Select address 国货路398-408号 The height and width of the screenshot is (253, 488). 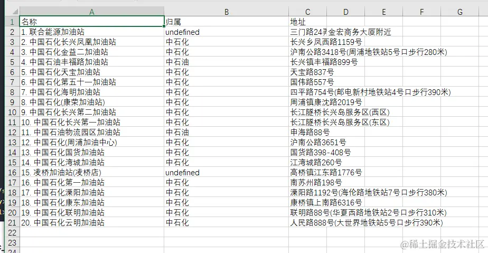[321, 152]
